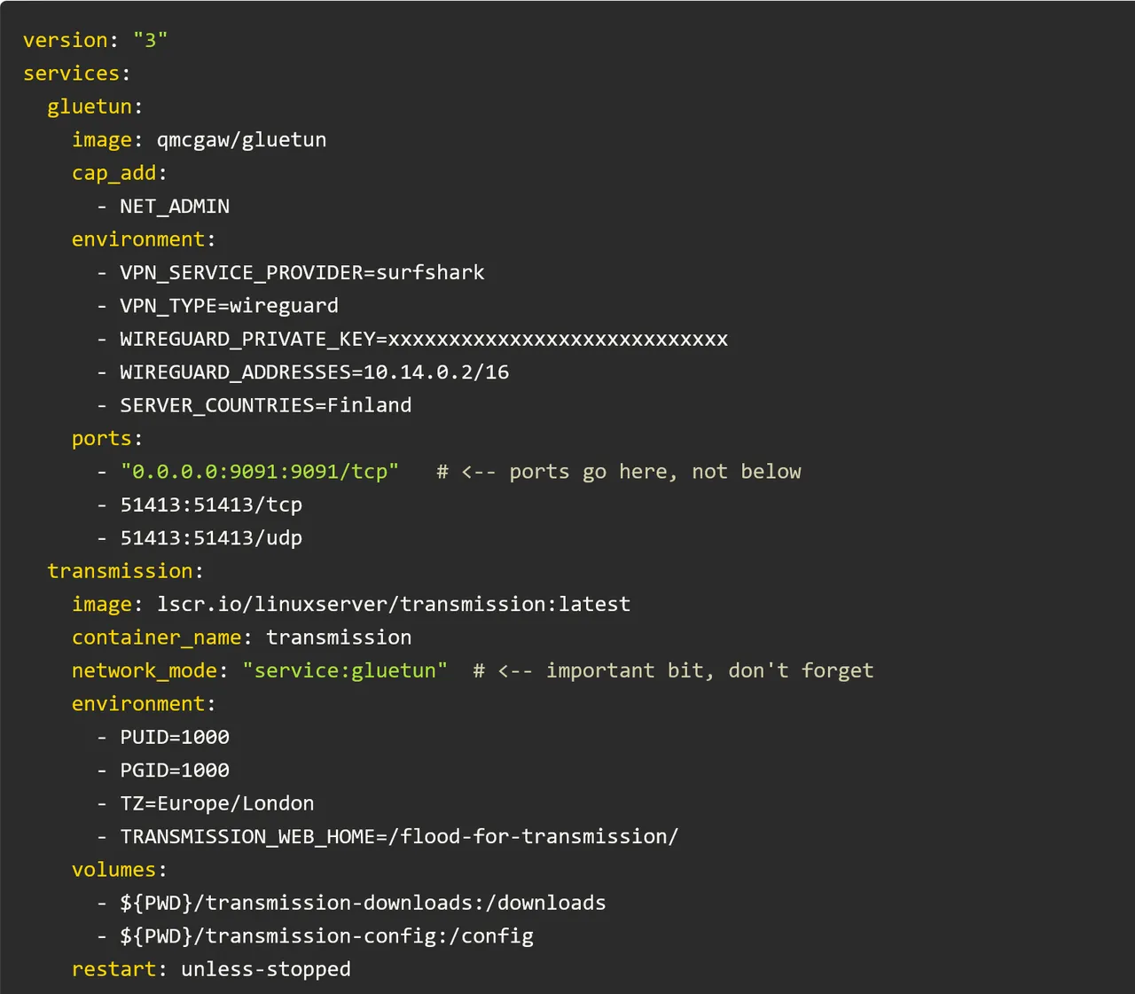1135x994 pixels.
Task: Click the comment about ports go here
Action: (618, 471)
